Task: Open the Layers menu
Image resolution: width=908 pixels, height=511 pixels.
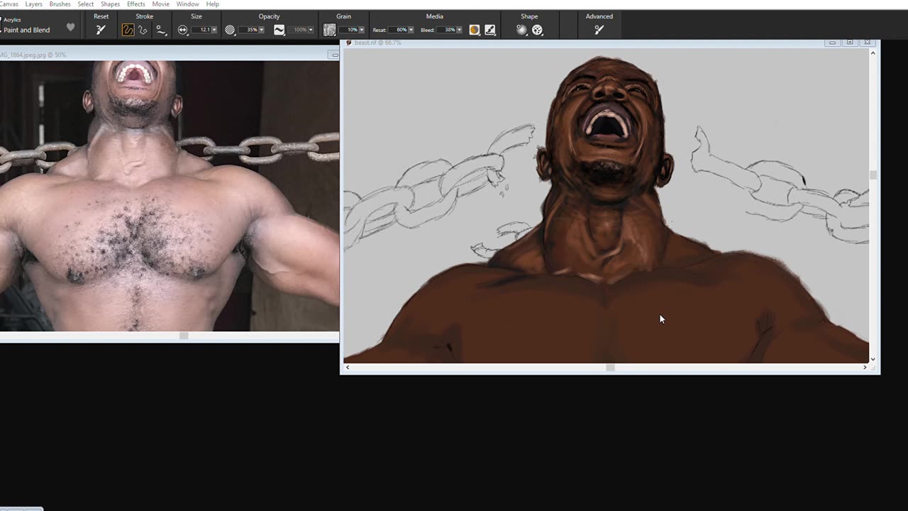Action: pyautogui.click(x=33, y=4)
